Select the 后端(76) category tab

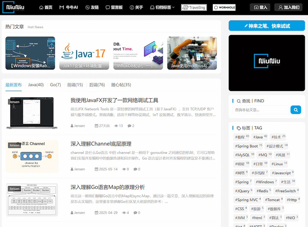97,85
